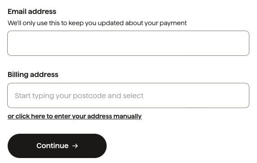Click the black pill-shaped Continue button
The width and height of the screenshot is (257, 163).
pyautogui.click(x=57, y=146)
